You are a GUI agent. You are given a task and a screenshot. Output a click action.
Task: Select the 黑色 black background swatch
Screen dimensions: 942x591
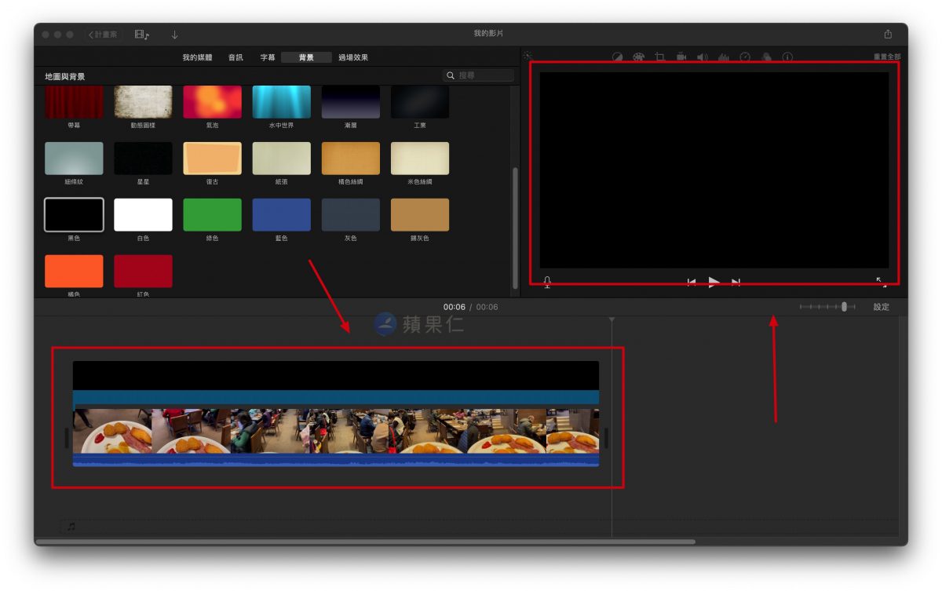tap(74, 214)
